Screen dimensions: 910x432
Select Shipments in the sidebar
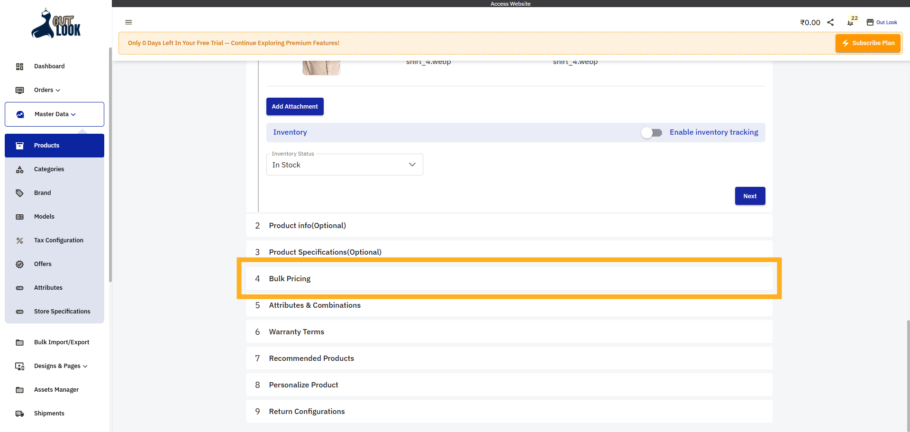pyautogui.click(x=49, y=413)
